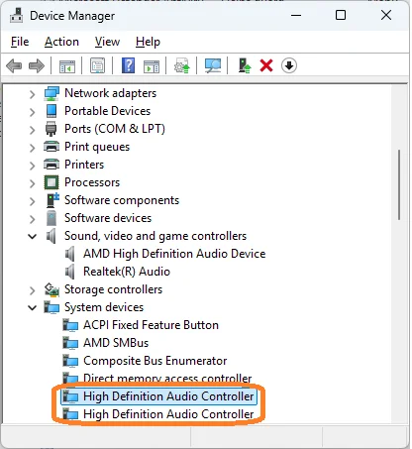This screenshot has height=449, width=412.
Task: Click the Print queues printer icon
Action: 51,147
